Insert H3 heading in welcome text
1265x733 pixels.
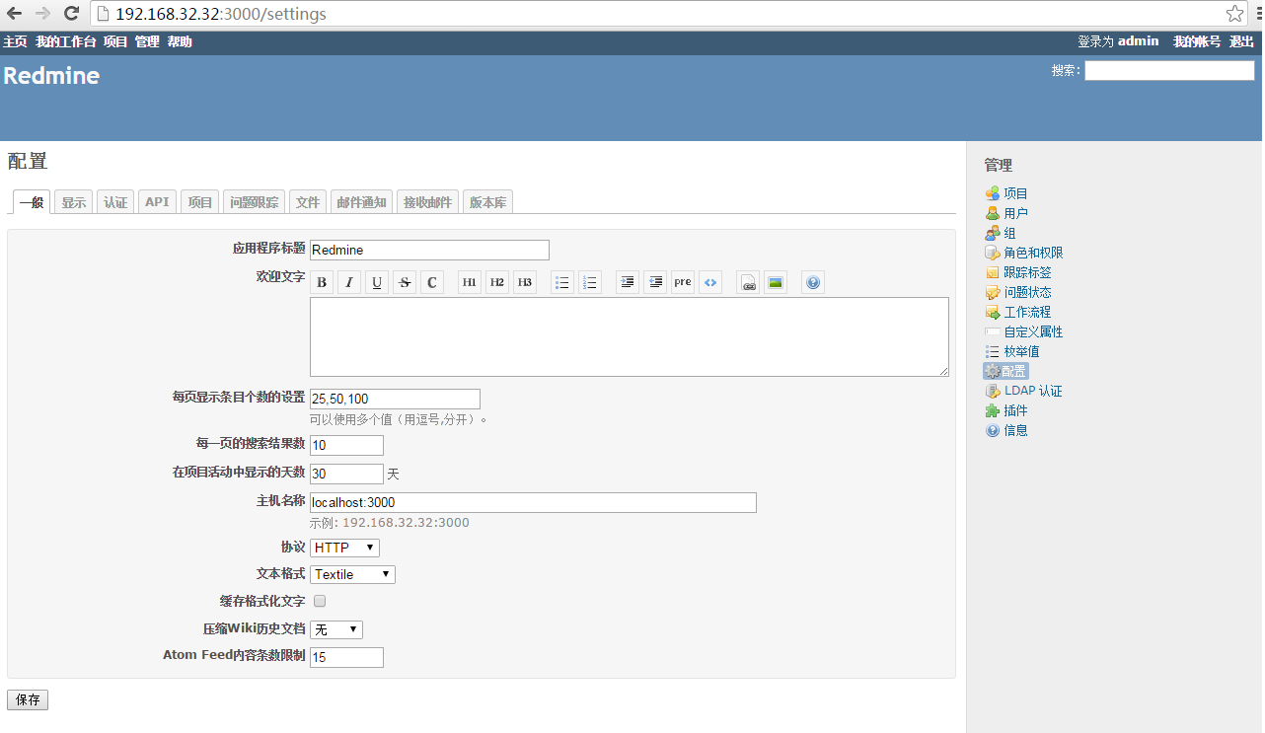pos(525,283)
